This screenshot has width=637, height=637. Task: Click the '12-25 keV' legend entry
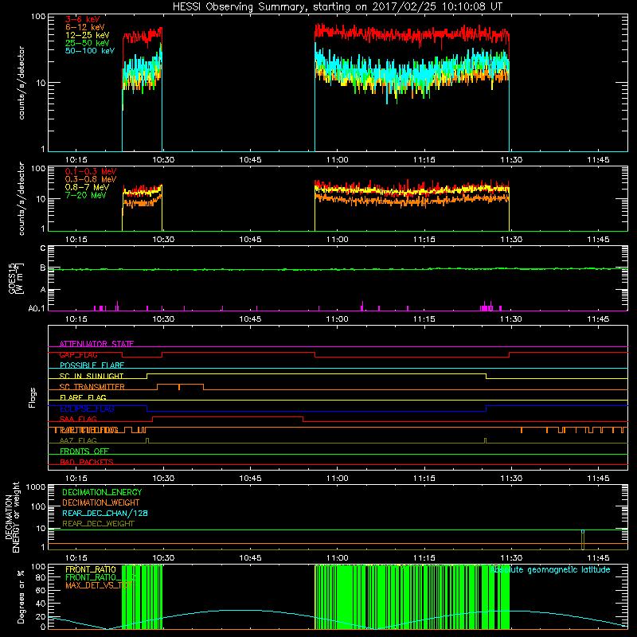87,35
